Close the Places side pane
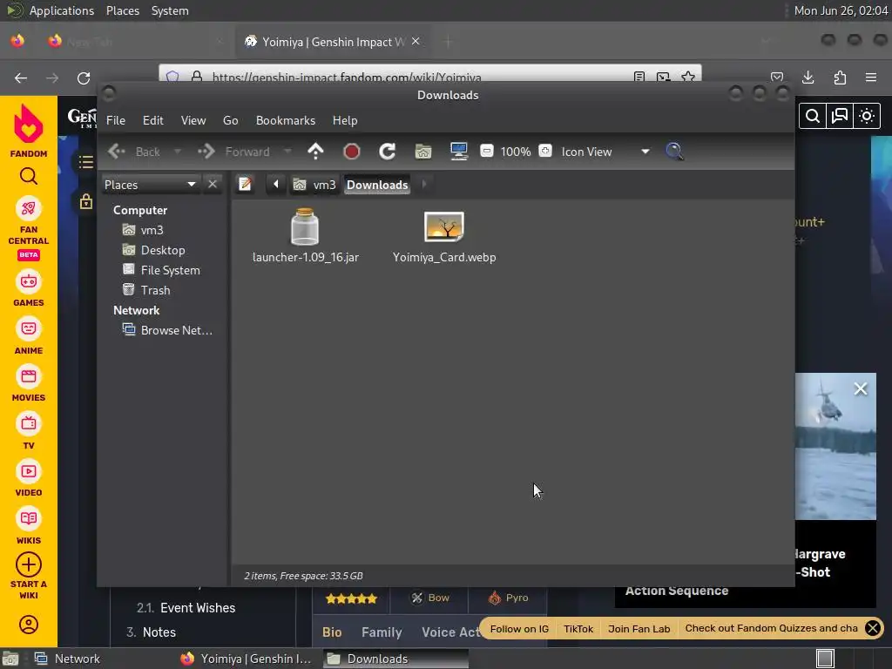Viewport: 892px width, 669px height. coord(213,185)
